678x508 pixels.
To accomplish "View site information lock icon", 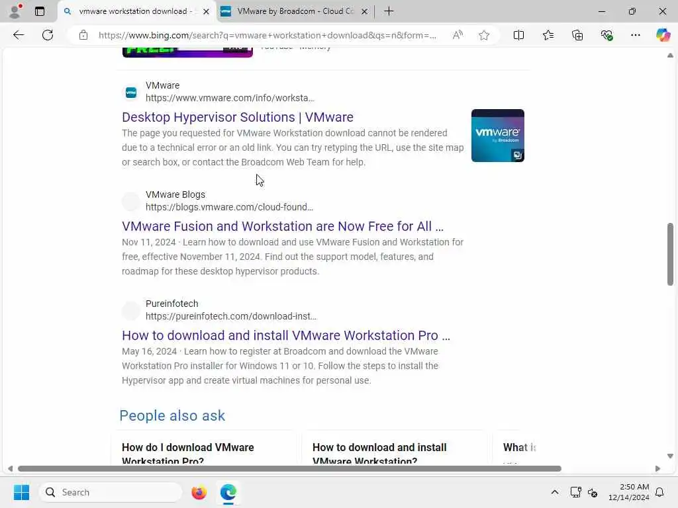I will click(x=83, y=35).
